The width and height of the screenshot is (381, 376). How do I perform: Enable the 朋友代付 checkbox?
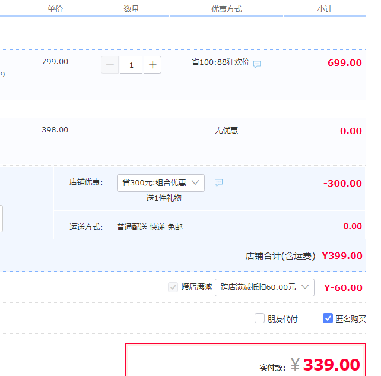259,318
